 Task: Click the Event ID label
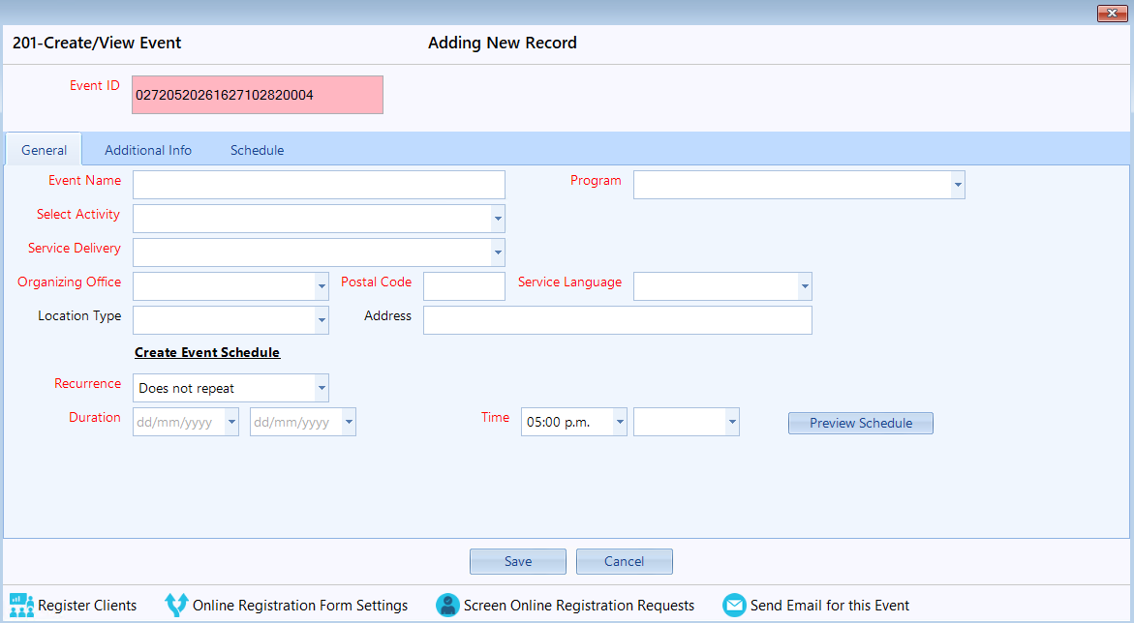click(x=95, y=85)
